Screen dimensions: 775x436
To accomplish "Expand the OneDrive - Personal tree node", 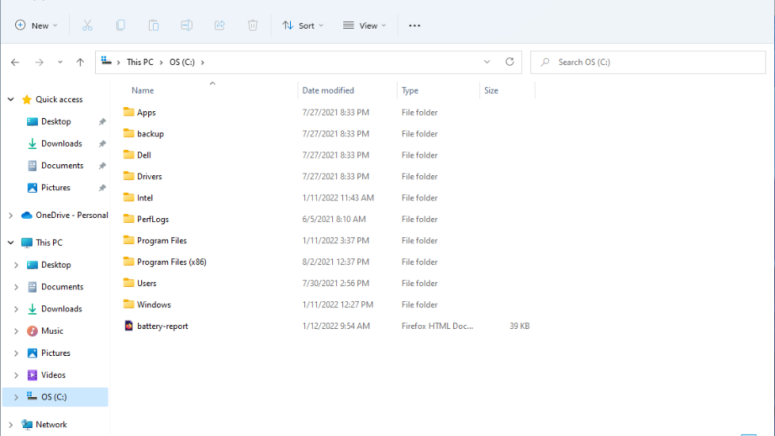I will coord(11,216).
